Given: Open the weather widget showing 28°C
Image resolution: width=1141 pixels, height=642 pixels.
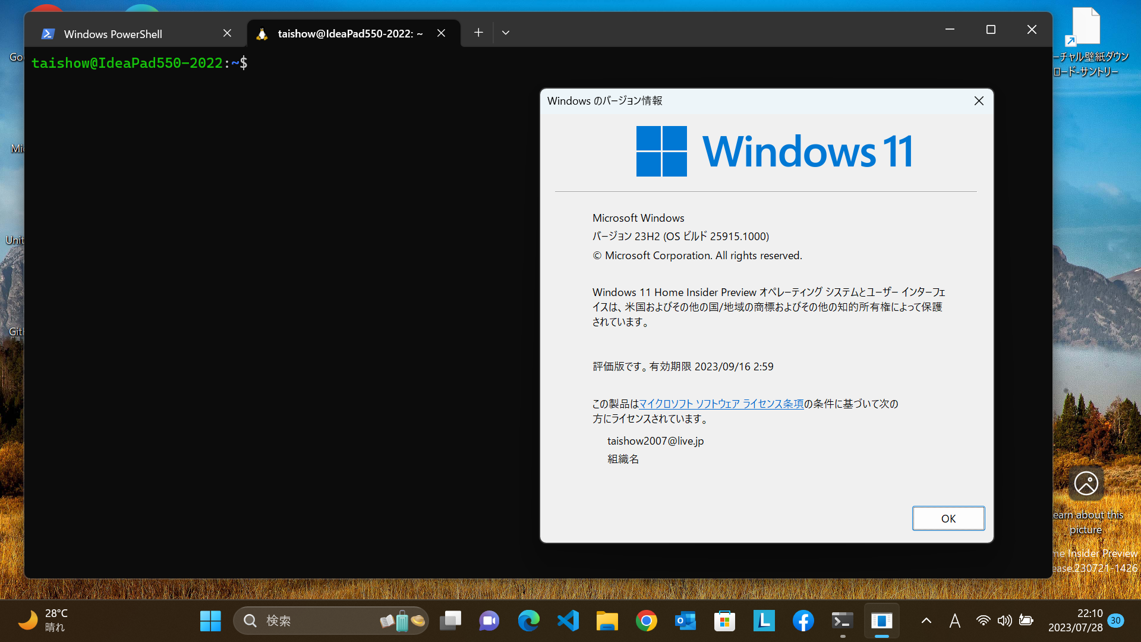Looking at the screenshot, I should coord(43,621).
